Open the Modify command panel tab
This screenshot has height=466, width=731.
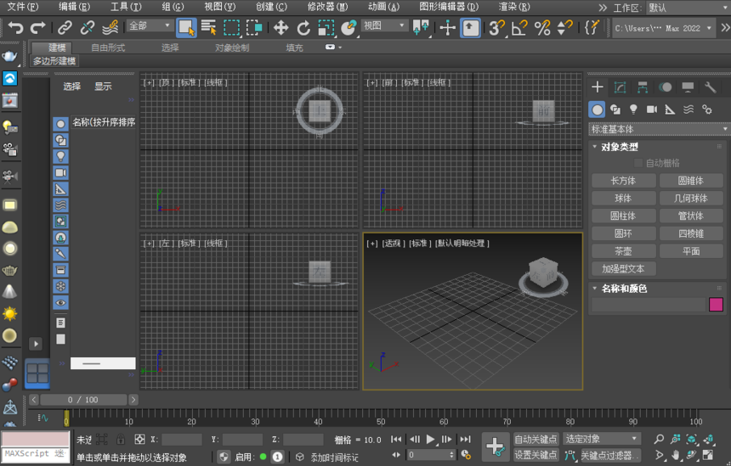(620, 87)
